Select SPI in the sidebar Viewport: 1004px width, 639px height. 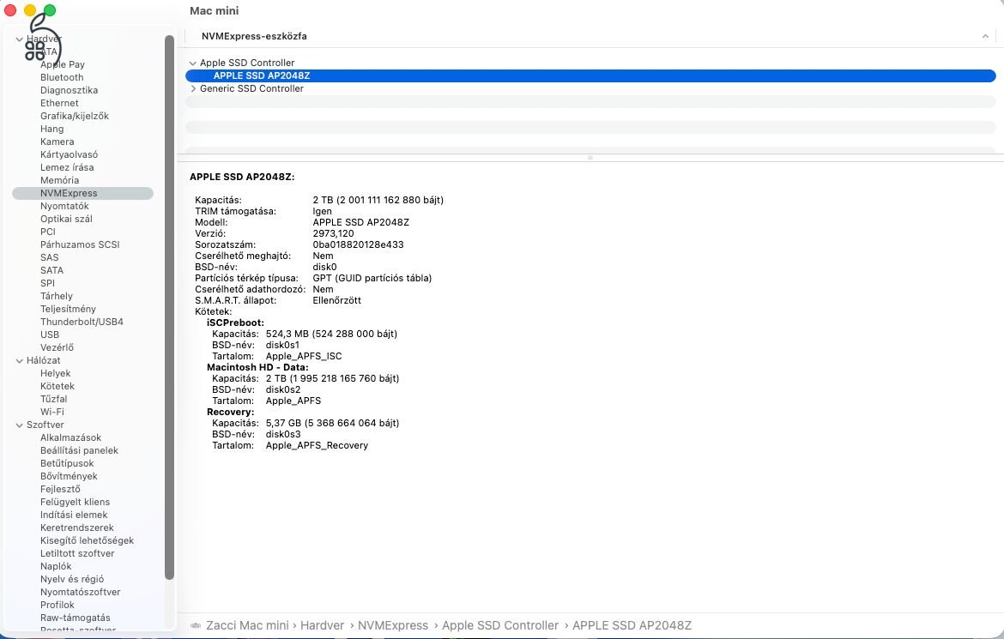47,282
